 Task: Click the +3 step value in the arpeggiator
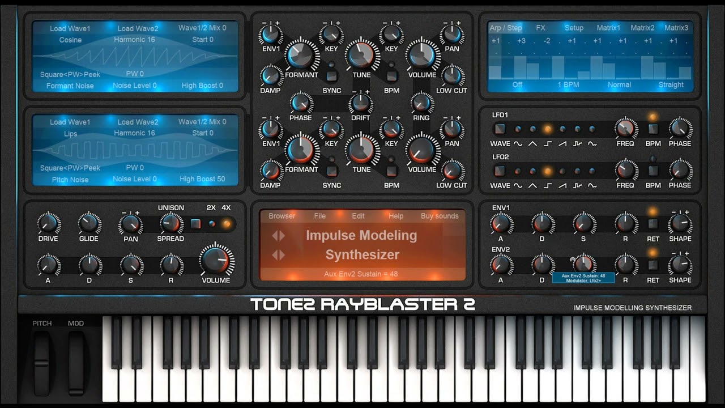[521, 41]
